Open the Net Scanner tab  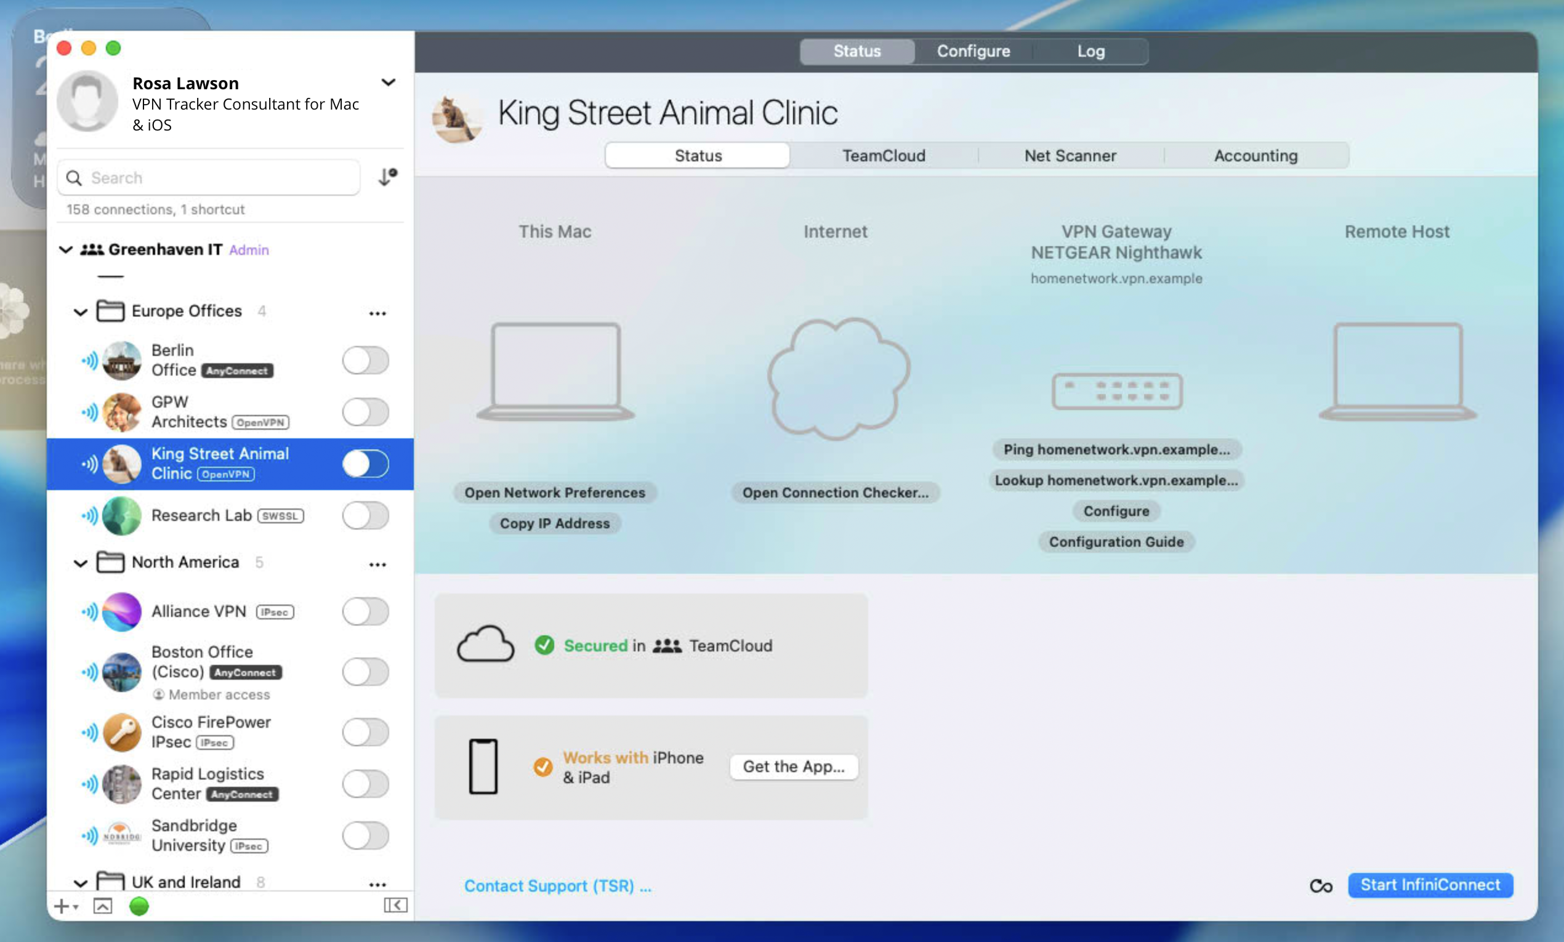click(1070, 156)
